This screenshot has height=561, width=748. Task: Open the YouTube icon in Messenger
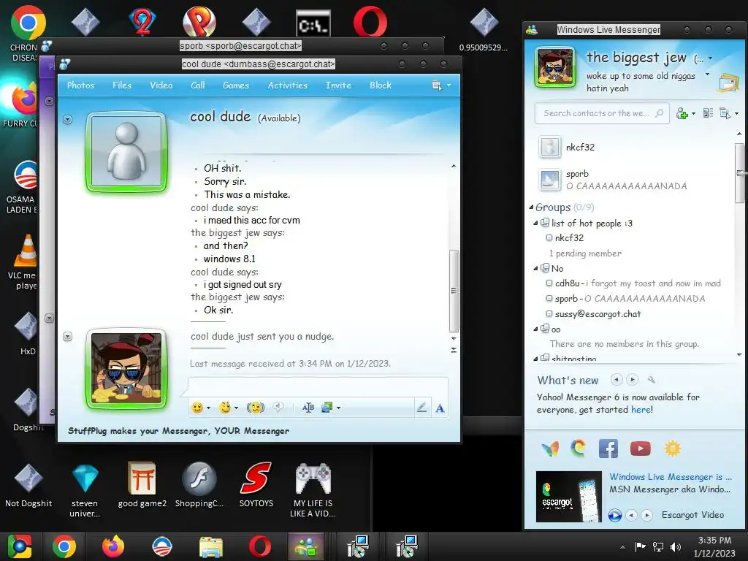pos(640,449)
